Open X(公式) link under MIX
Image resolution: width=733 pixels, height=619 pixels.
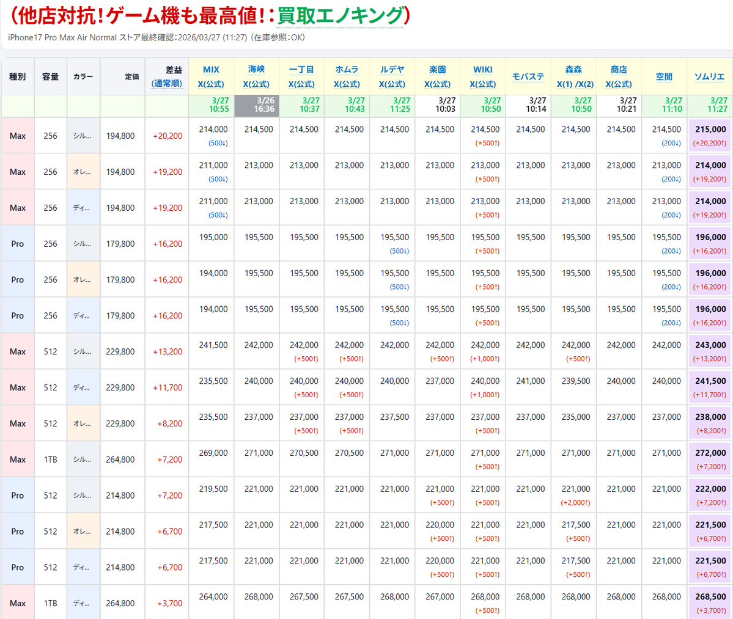tap(211, 84)
